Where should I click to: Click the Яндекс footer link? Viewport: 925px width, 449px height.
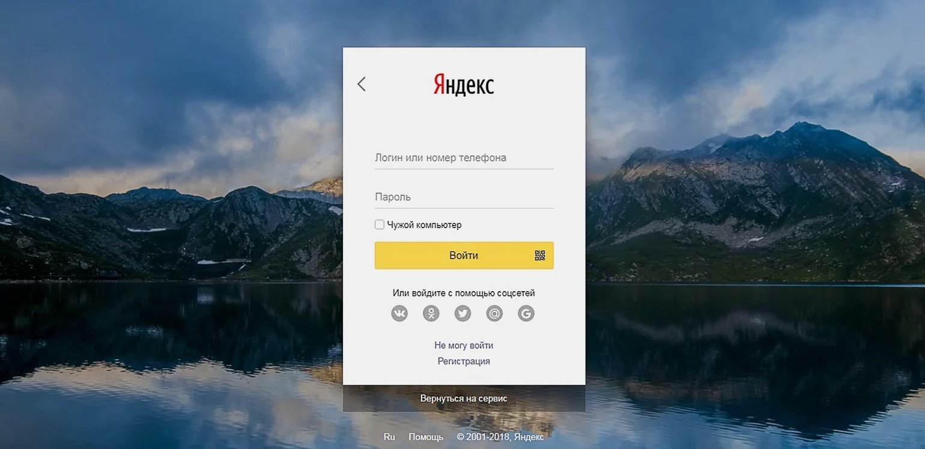(x=529, y=437)
